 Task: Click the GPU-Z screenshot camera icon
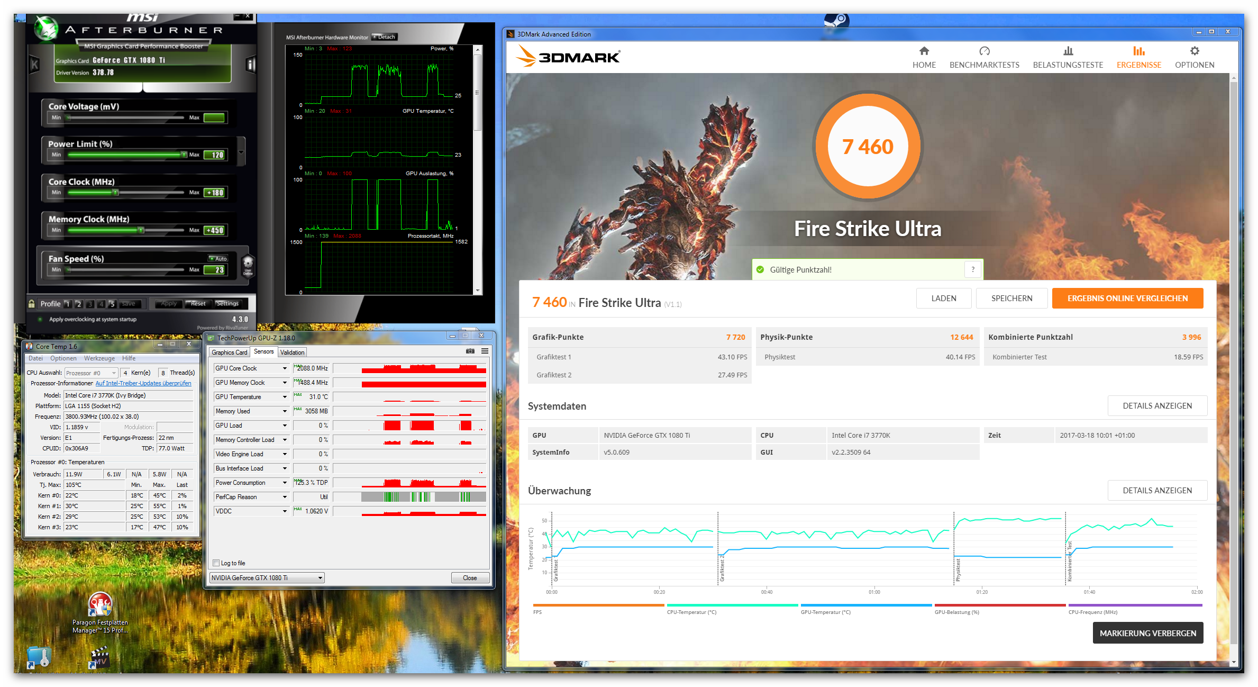tap(470, 351)
